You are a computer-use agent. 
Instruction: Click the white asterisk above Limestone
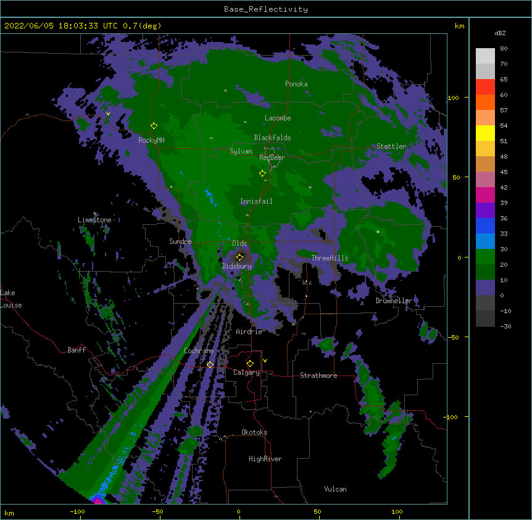tap(95, 214)
